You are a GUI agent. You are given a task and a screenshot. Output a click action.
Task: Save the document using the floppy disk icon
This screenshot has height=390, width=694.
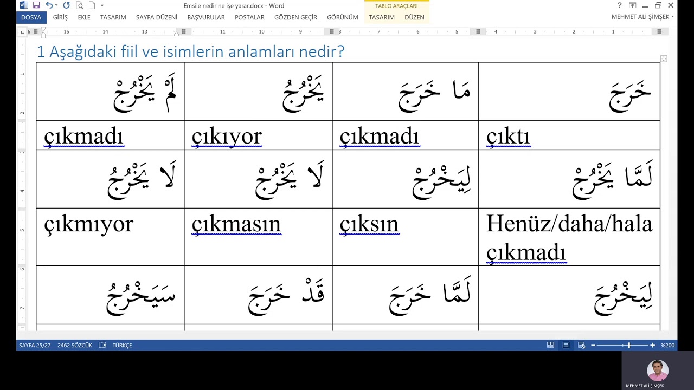tap(36, 5)
